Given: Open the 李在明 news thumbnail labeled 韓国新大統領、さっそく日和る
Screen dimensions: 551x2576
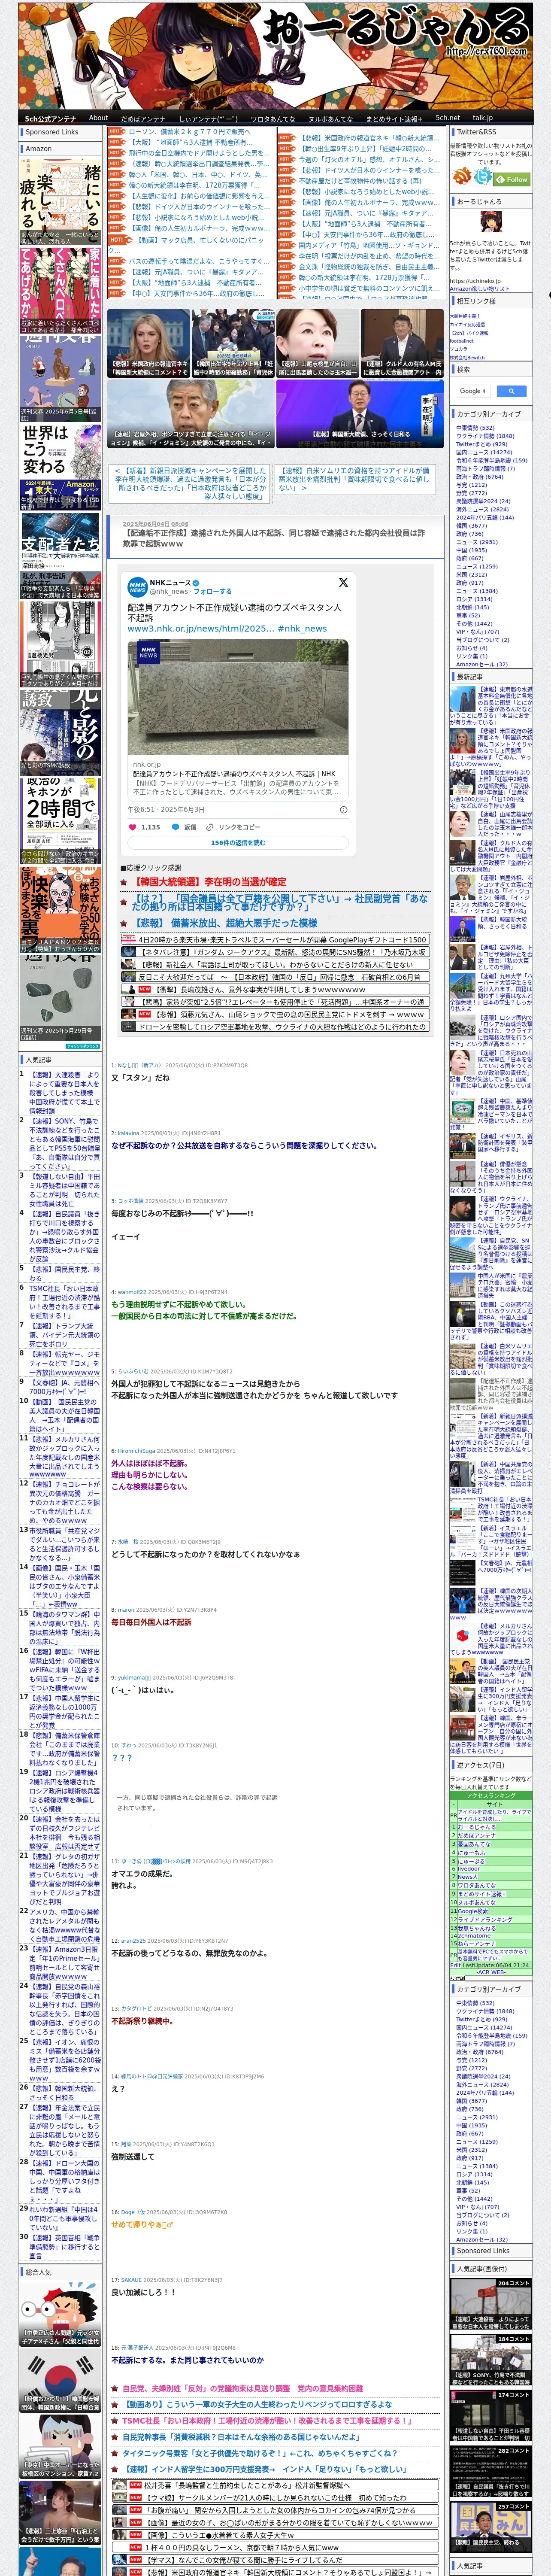Looking at the screenshot, I should (361, 414).
